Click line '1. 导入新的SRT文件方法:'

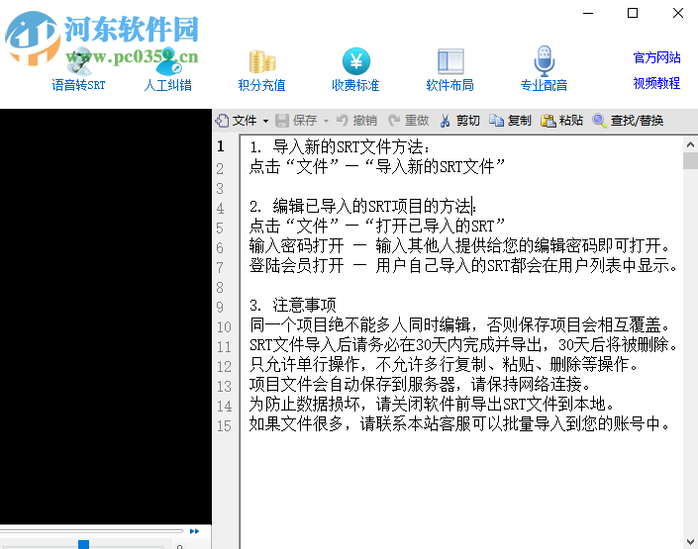coord(340,146)
